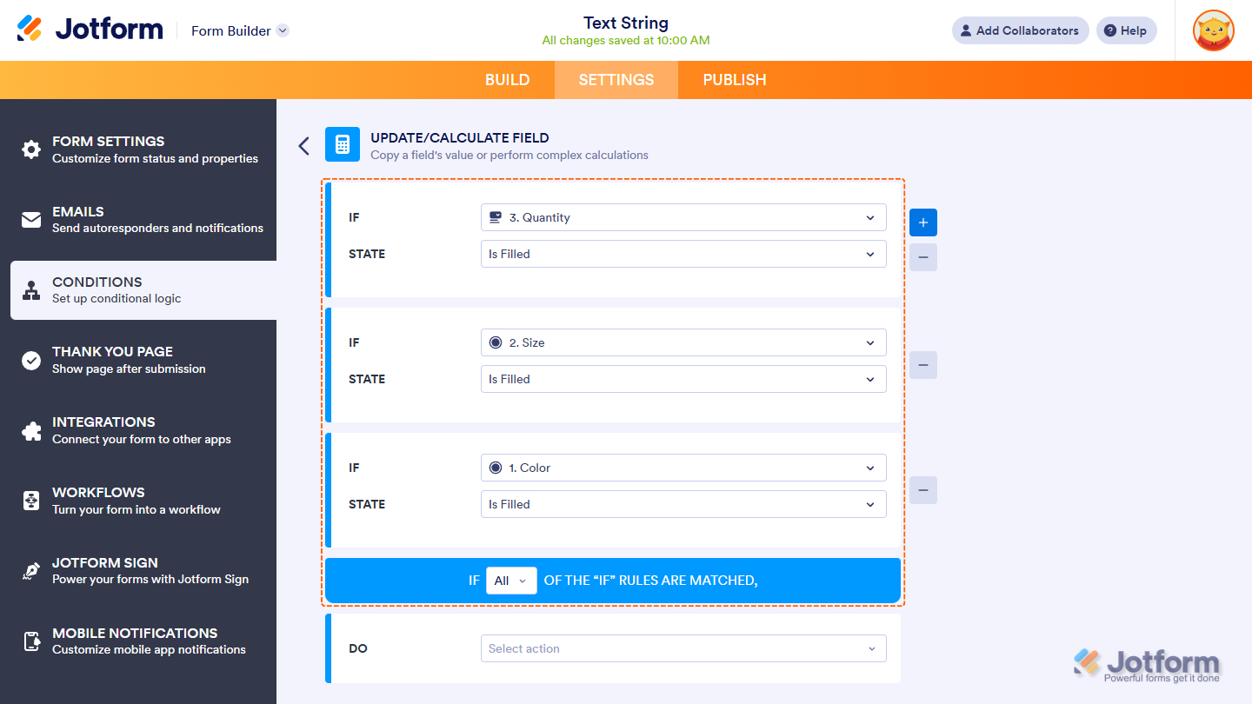Open the All rules matching dropdown
The width and height of the screenshot is (1252, 704).
click(x=511, y=581)
